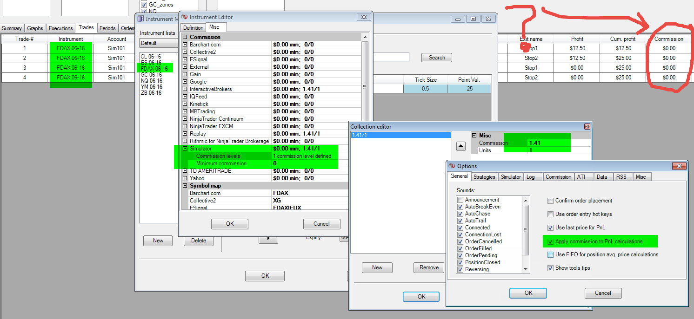This screenshot has height=319, width=694.
Task: Open the Instrument lists Default dropdown
Action: coord(159,43)
